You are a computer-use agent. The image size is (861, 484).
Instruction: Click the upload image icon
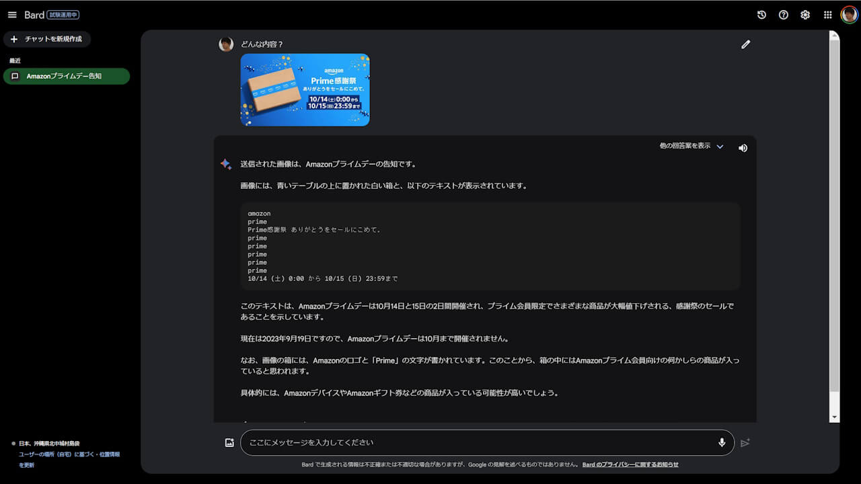(x=229, y=442)
